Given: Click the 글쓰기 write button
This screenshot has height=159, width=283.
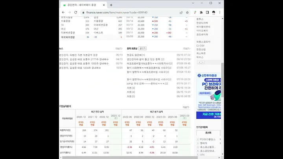Looking at the screenshot, I should click(142, 48).
